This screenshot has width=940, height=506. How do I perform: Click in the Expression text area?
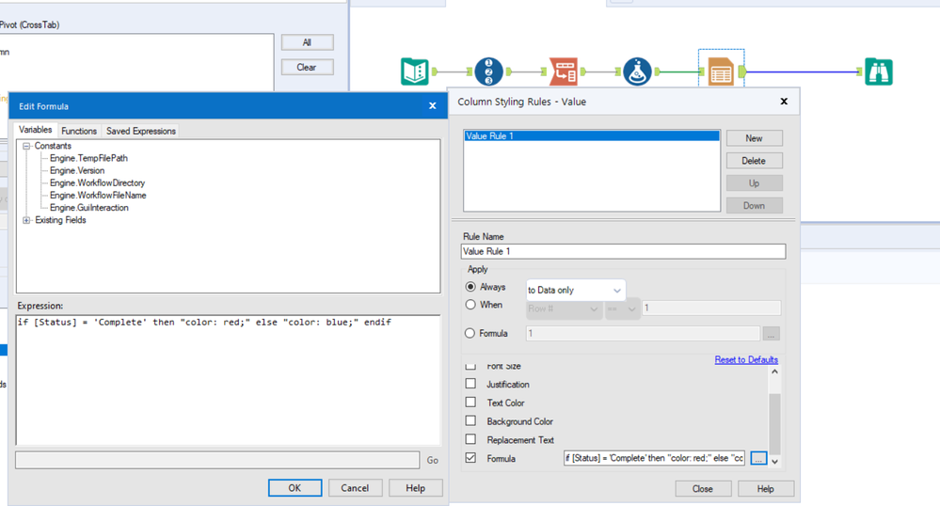pos(228,380)
